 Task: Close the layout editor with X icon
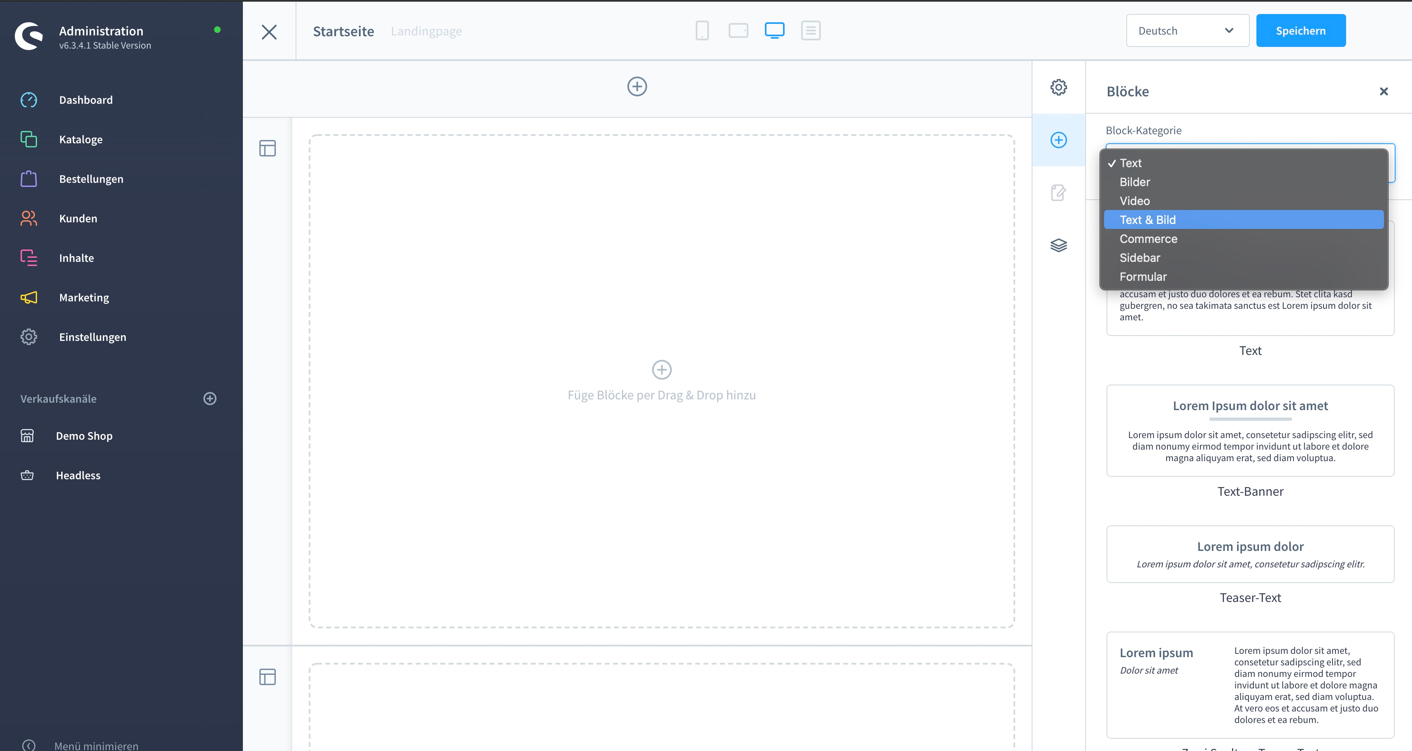[269, 32]
